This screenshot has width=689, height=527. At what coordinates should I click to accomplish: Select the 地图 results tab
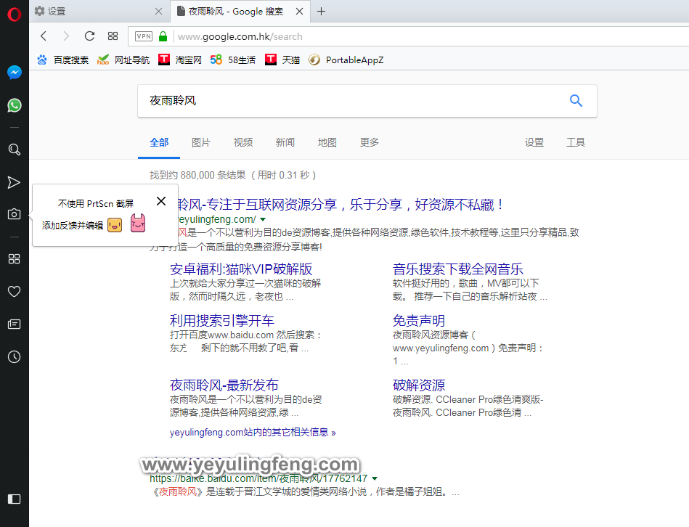[x=327, y=142]
